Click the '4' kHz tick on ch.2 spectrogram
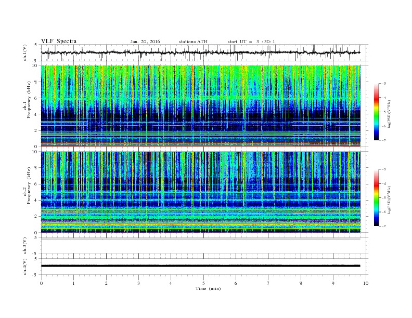Screen dimensions: 412x318 click(x=36, y=201)
